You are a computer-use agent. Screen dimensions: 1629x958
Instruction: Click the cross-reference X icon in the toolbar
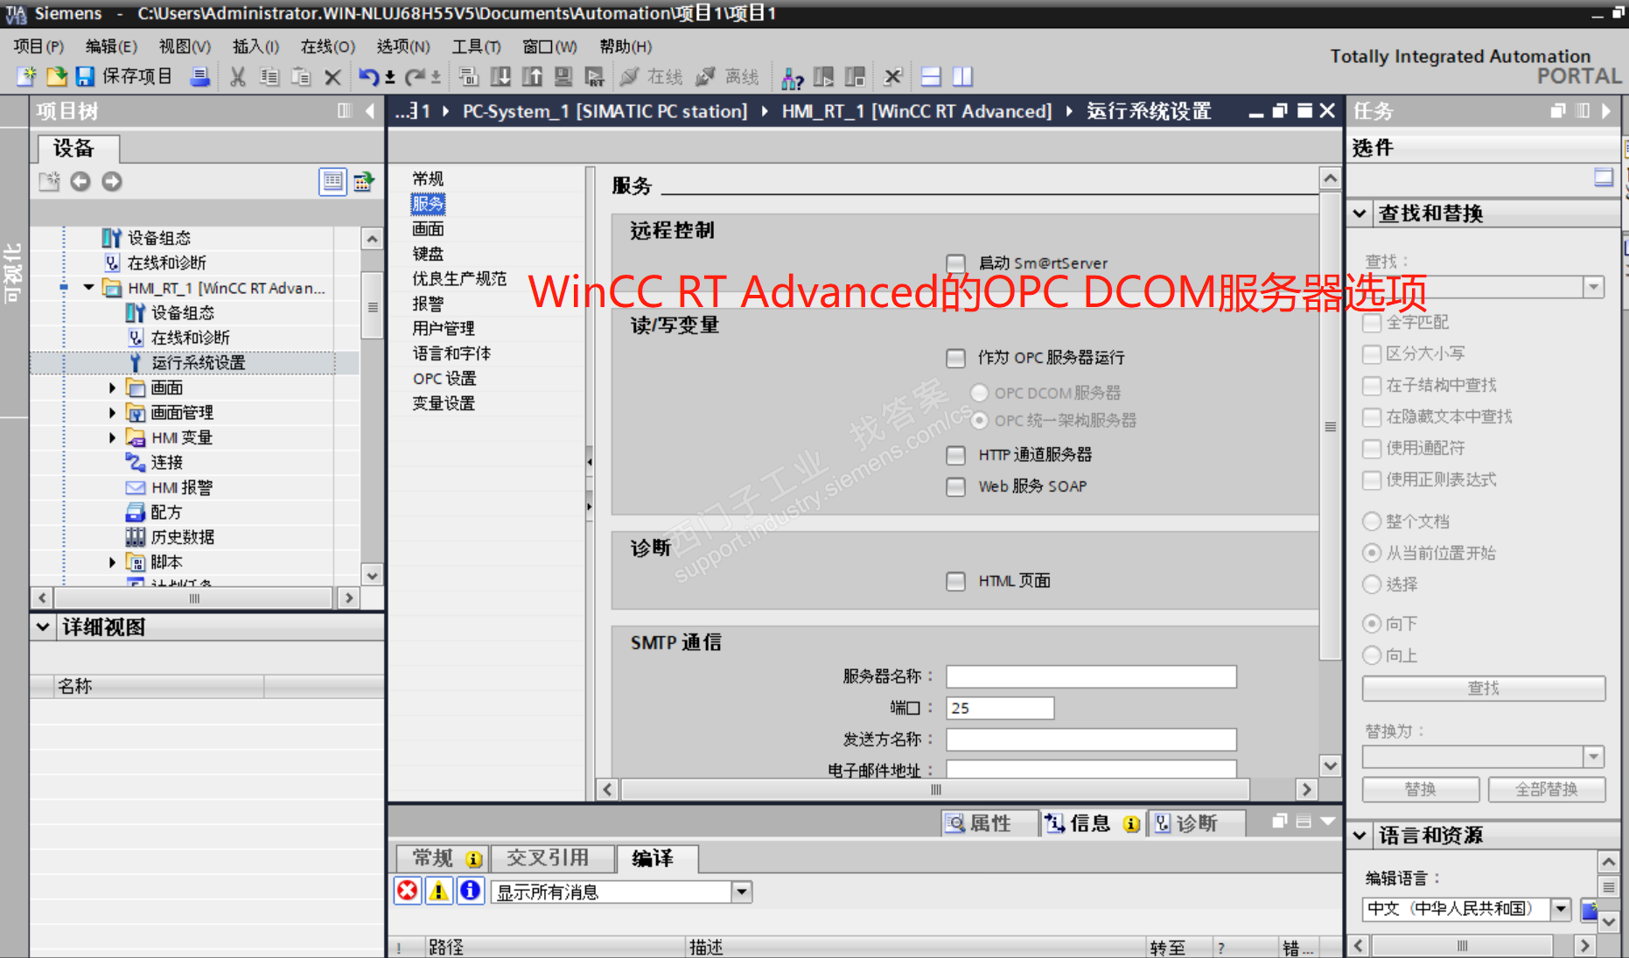coord(892,77)
